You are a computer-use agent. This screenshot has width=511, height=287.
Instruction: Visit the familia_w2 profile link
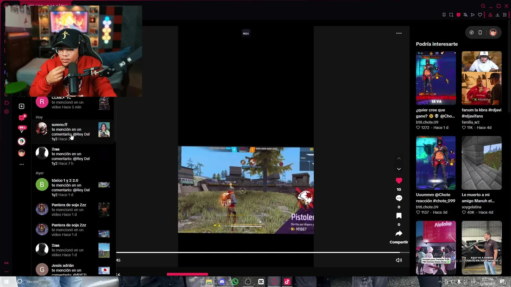pyautogui.click(x=471, y=122)
